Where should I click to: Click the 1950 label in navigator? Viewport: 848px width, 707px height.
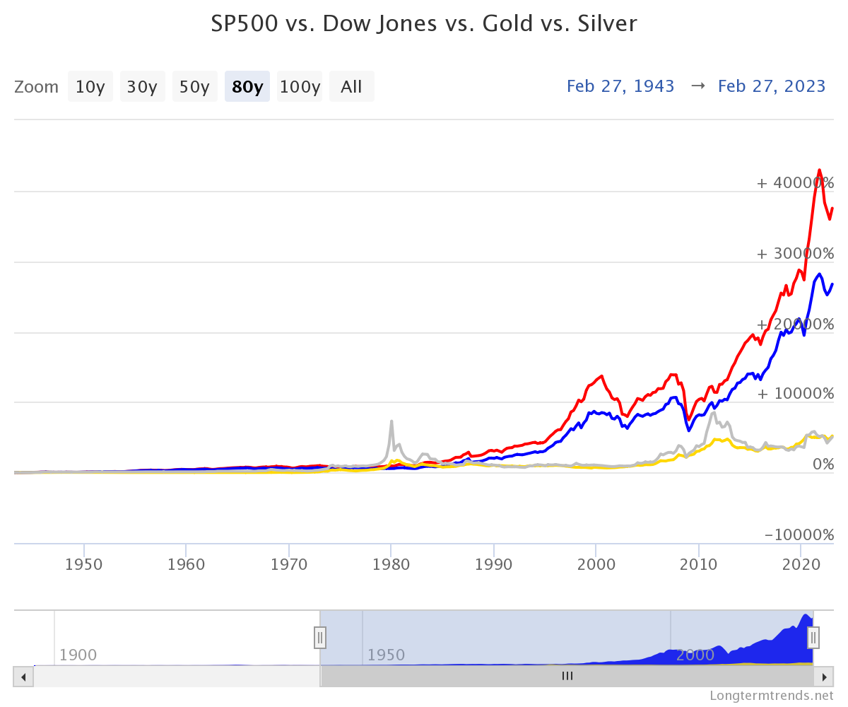(386, 655)
